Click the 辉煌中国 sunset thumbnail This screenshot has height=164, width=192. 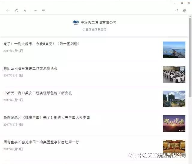174,124
